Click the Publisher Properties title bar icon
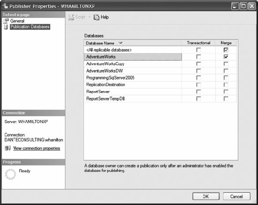Screen dimensions: 258x205 click(5, 6)
